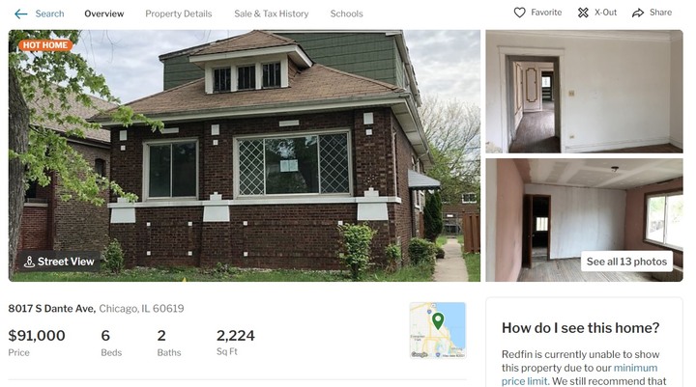Image resolution: width=696 pixels, height=387 pixels.
Task: Click the HOT HOME badge
Action: pos(45,45)
